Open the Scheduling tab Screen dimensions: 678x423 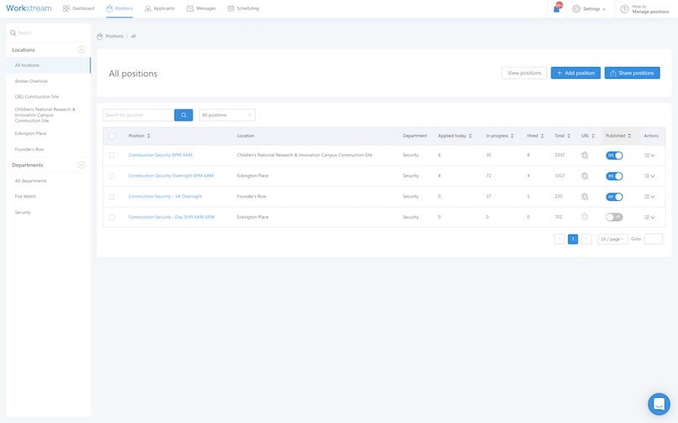coord(243,8)
